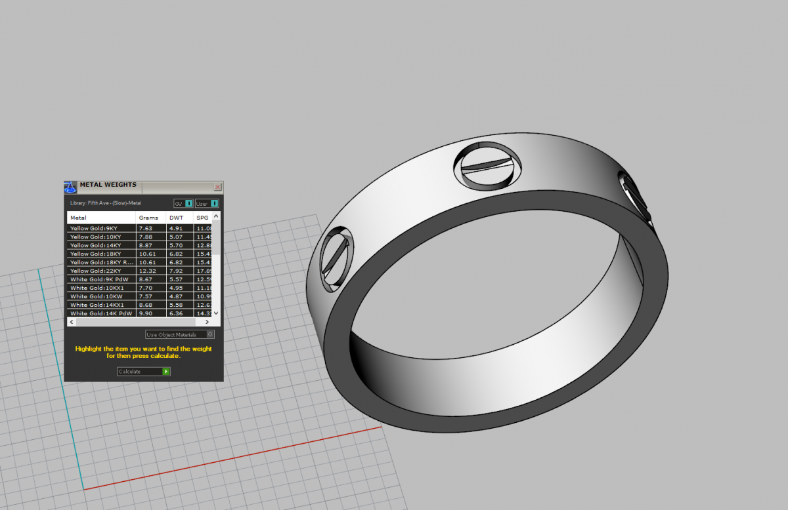This screenshot has width=788, height=510.
Task: Click the SPG column header
Action: pos(203,218)
